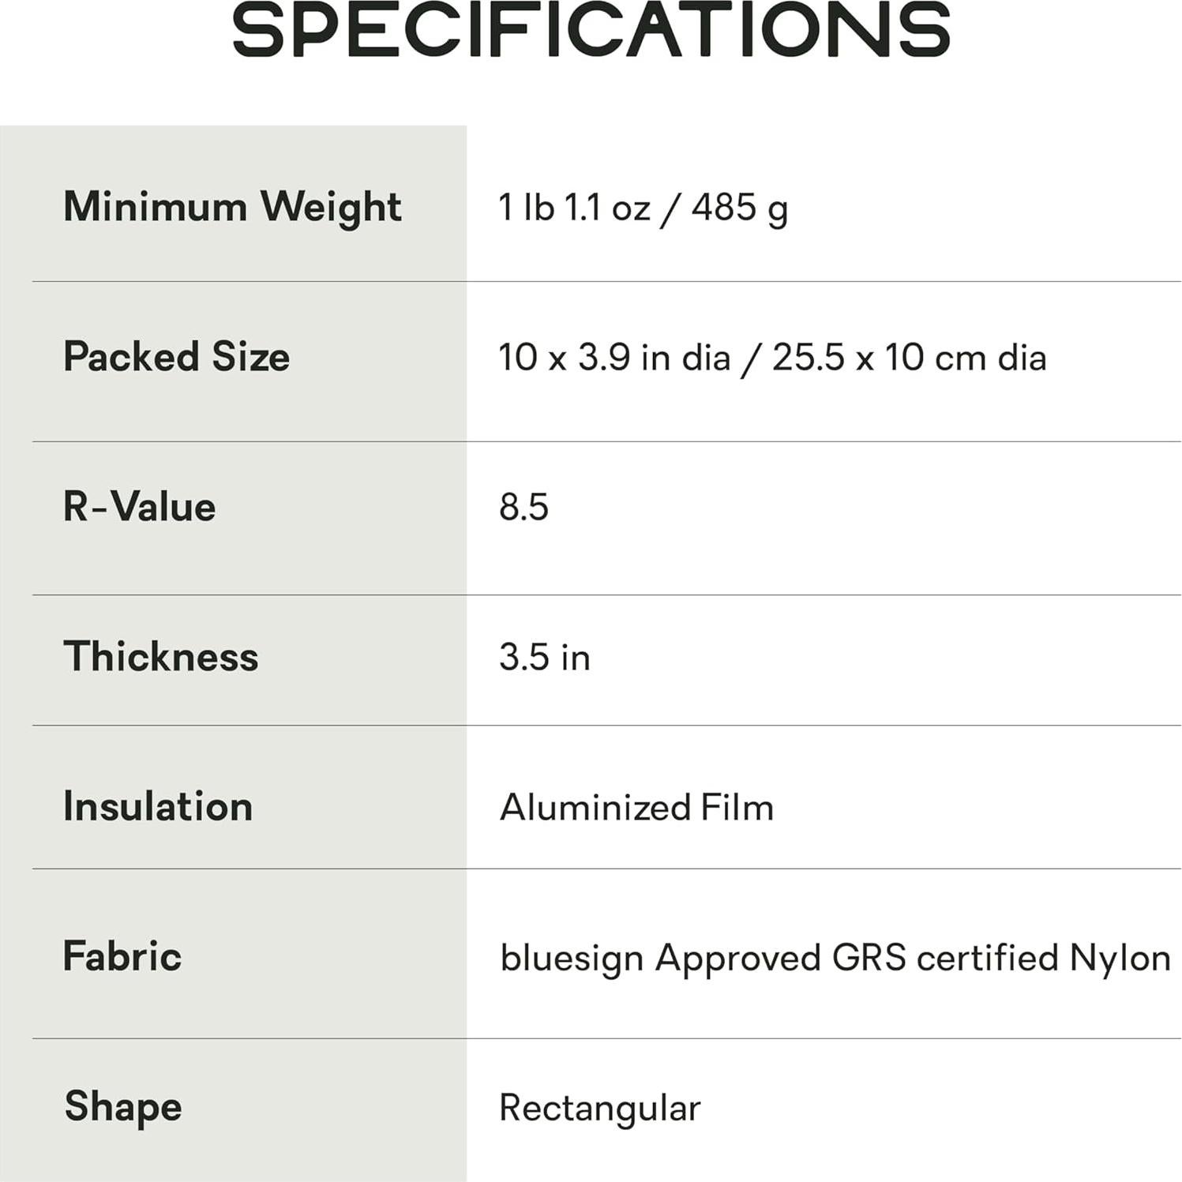This screenshot has height=1182, width=1182.
Task: Click the word "Nylon" in Fabric value
Action: [1120, 959]
